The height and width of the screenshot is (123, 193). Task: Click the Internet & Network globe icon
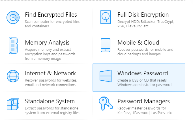[x=13, y=76]
